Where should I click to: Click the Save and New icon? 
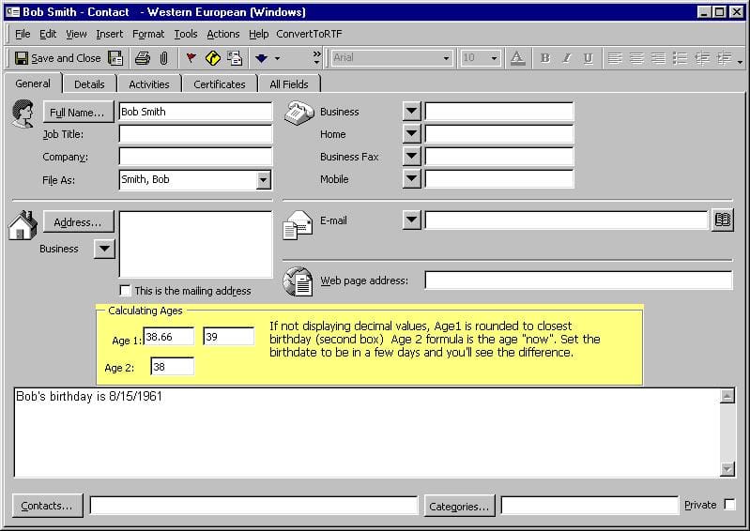coord(115,58)
